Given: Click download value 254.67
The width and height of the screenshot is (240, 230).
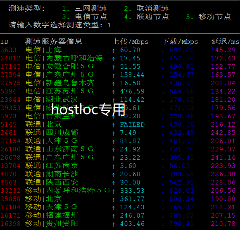Looking at the screenshot, I should 182,75.
